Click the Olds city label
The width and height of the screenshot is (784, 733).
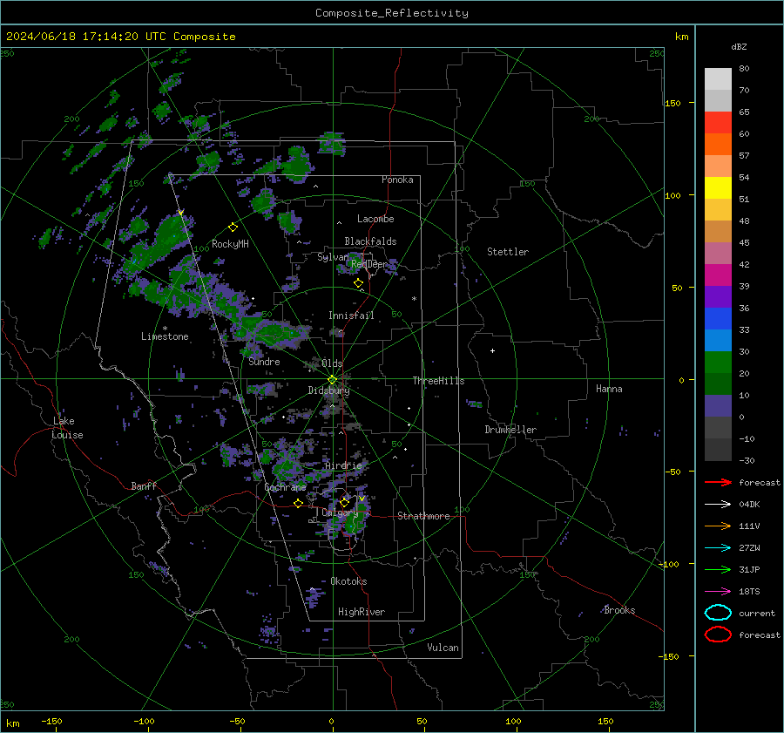click(332, 363)
